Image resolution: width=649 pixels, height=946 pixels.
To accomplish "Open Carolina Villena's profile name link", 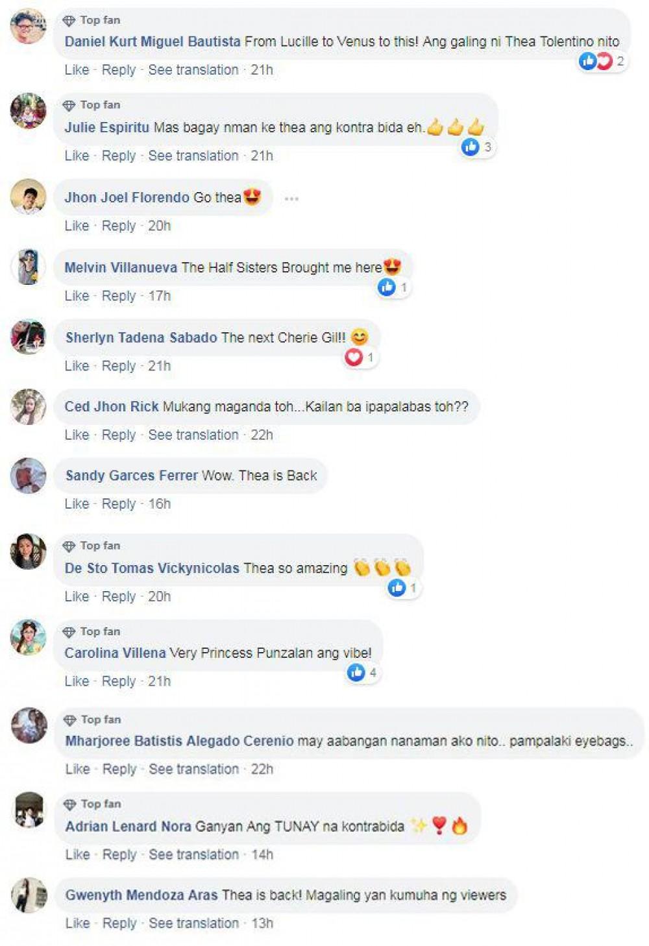I will coord(115,653).
